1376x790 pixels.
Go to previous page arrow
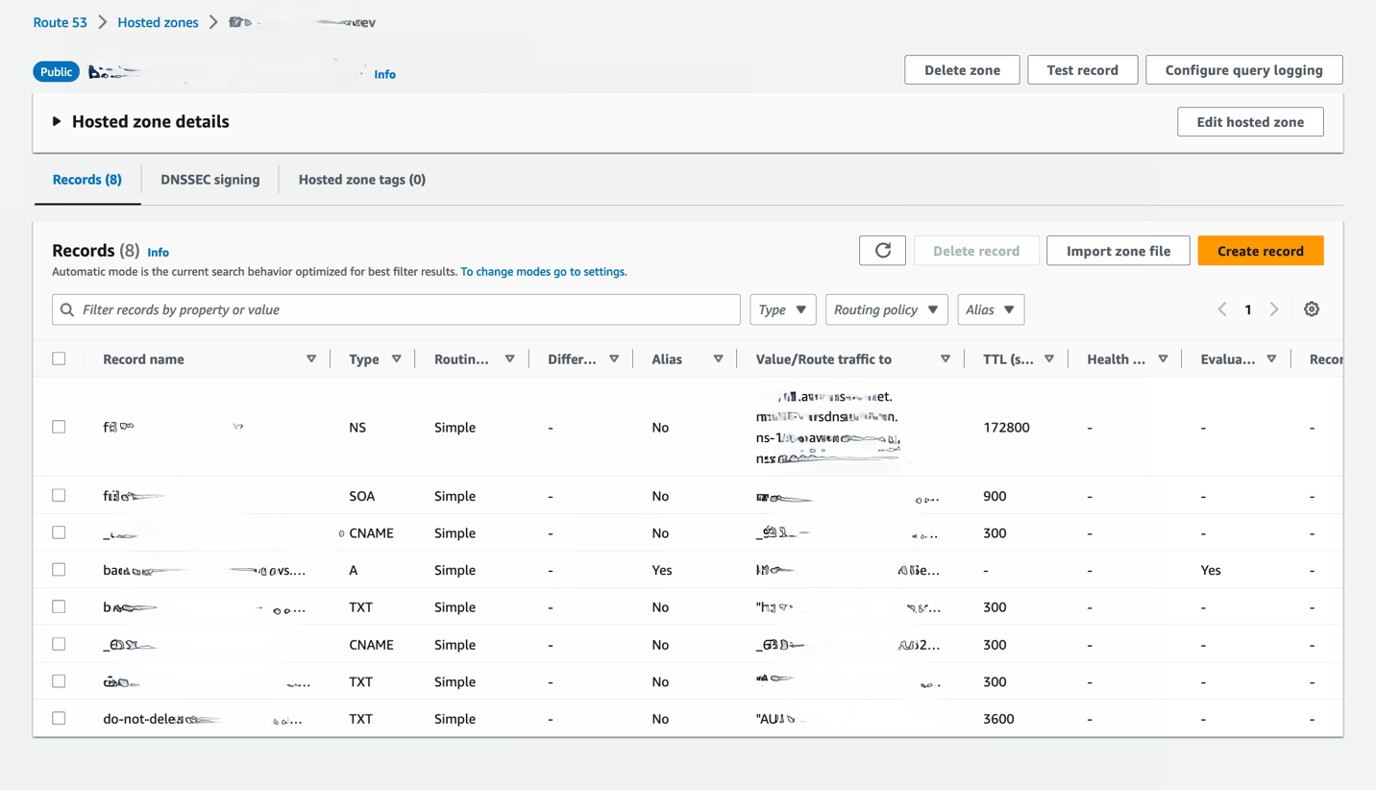[x=1222, y=309]
